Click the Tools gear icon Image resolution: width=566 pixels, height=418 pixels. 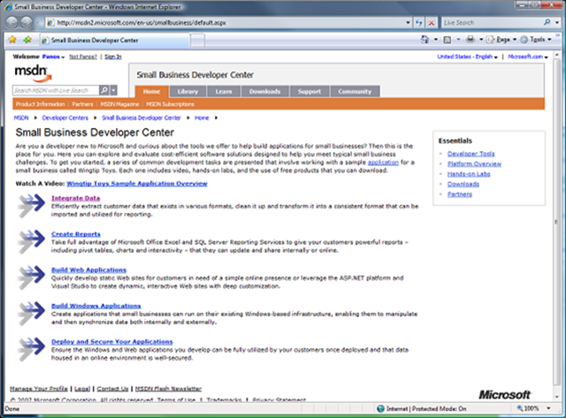coord(524,40)
